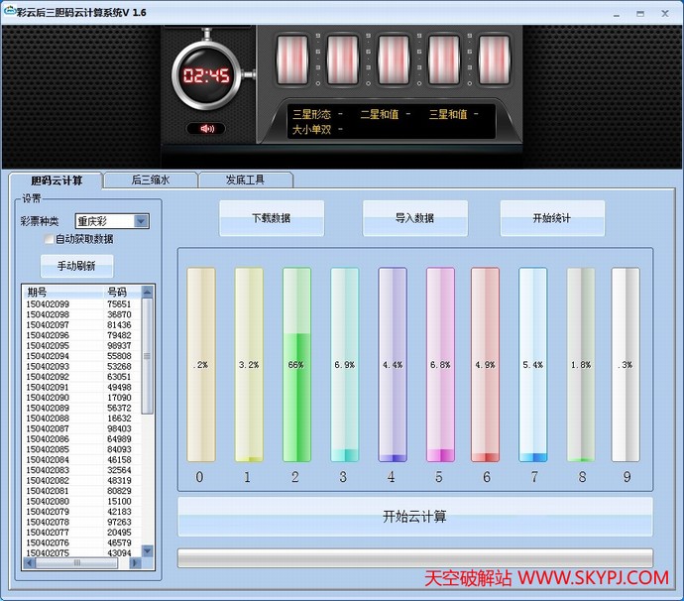Switch to the 后三缩水 tab
Image resolution: width=684 pixels, height=601 pixels.
151,180
